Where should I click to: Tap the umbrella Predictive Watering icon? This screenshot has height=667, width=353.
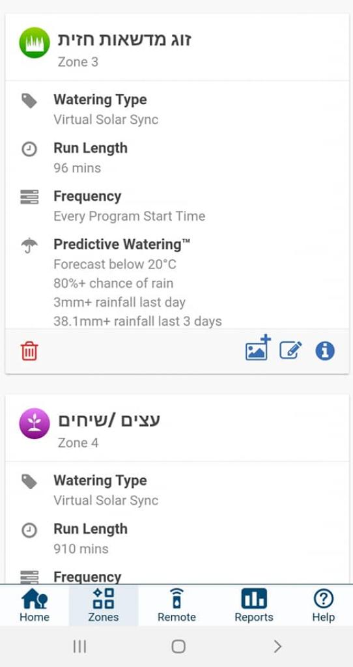29,246
